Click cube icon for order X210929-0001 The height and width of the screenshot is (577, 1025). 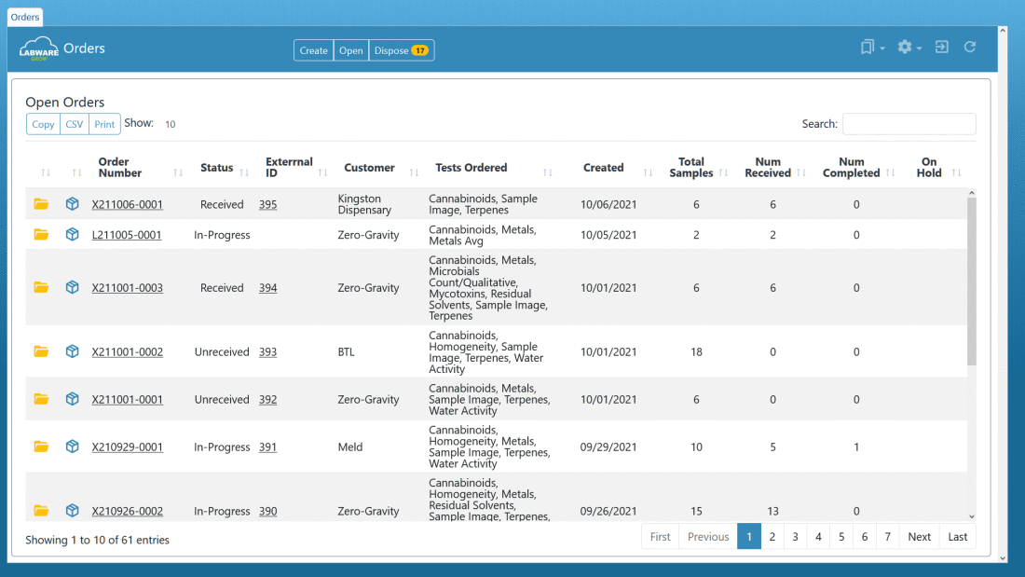(x=72, y=447)
